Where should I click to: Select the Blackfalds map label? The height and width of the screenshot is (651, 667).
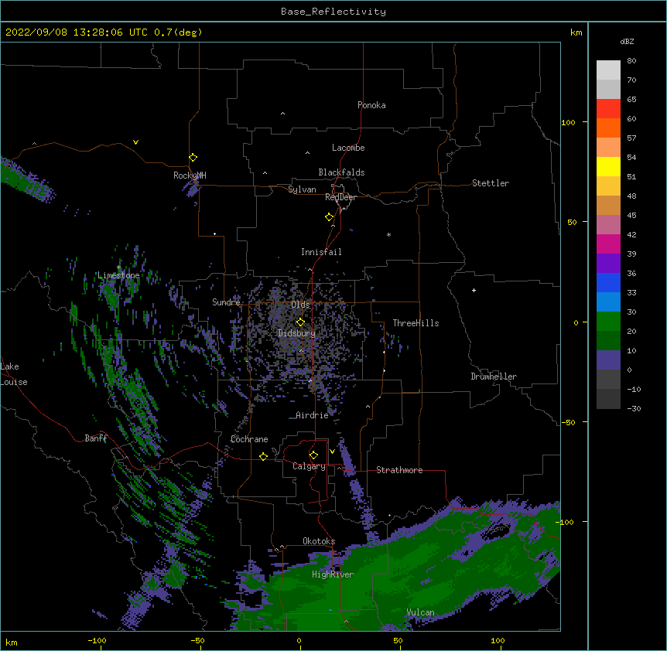(x=341, y=172)
